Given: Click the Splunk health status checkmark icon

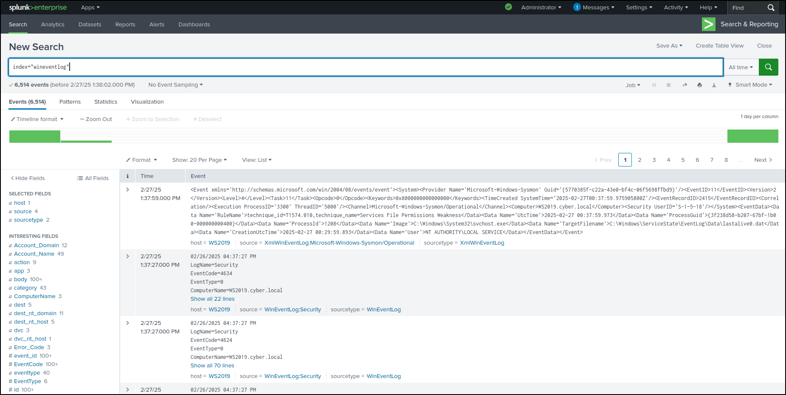Looking at the screenshot, I should click(508, 7).
